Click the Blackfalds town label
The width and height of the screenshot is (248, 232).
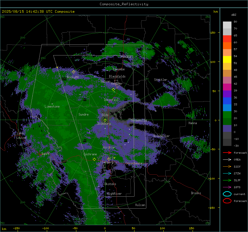pyautogui.click(x=117, y=76)
